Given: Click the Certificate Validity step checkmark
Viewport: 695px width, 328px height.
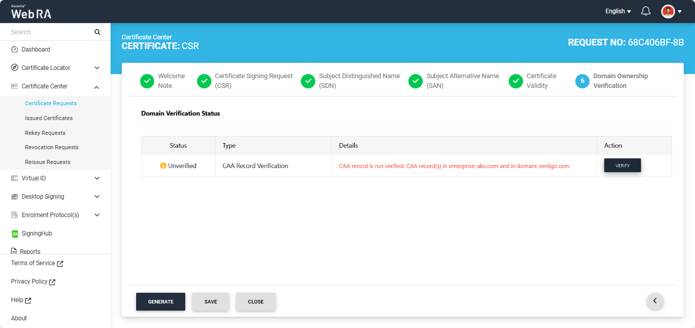Looking at the screenshot, I should (515, 81).
